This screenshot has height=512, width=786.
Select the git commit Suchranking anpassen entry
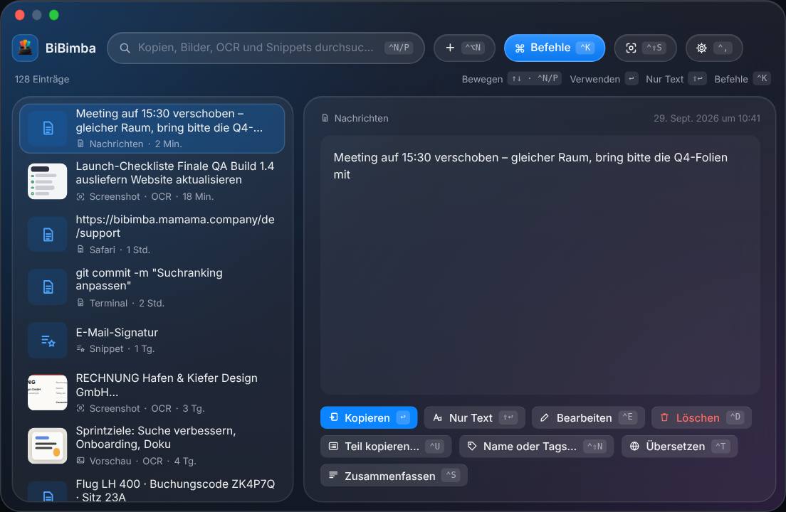[152, 287]
